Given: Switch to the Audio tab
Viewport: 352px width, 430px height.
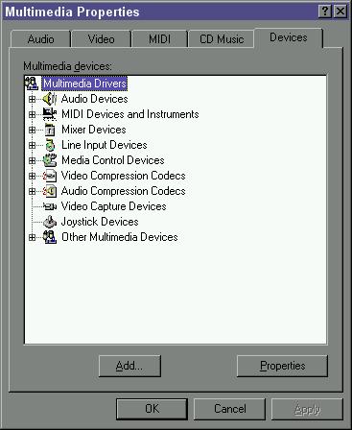Looking at the screenshot, I should 40,39.
